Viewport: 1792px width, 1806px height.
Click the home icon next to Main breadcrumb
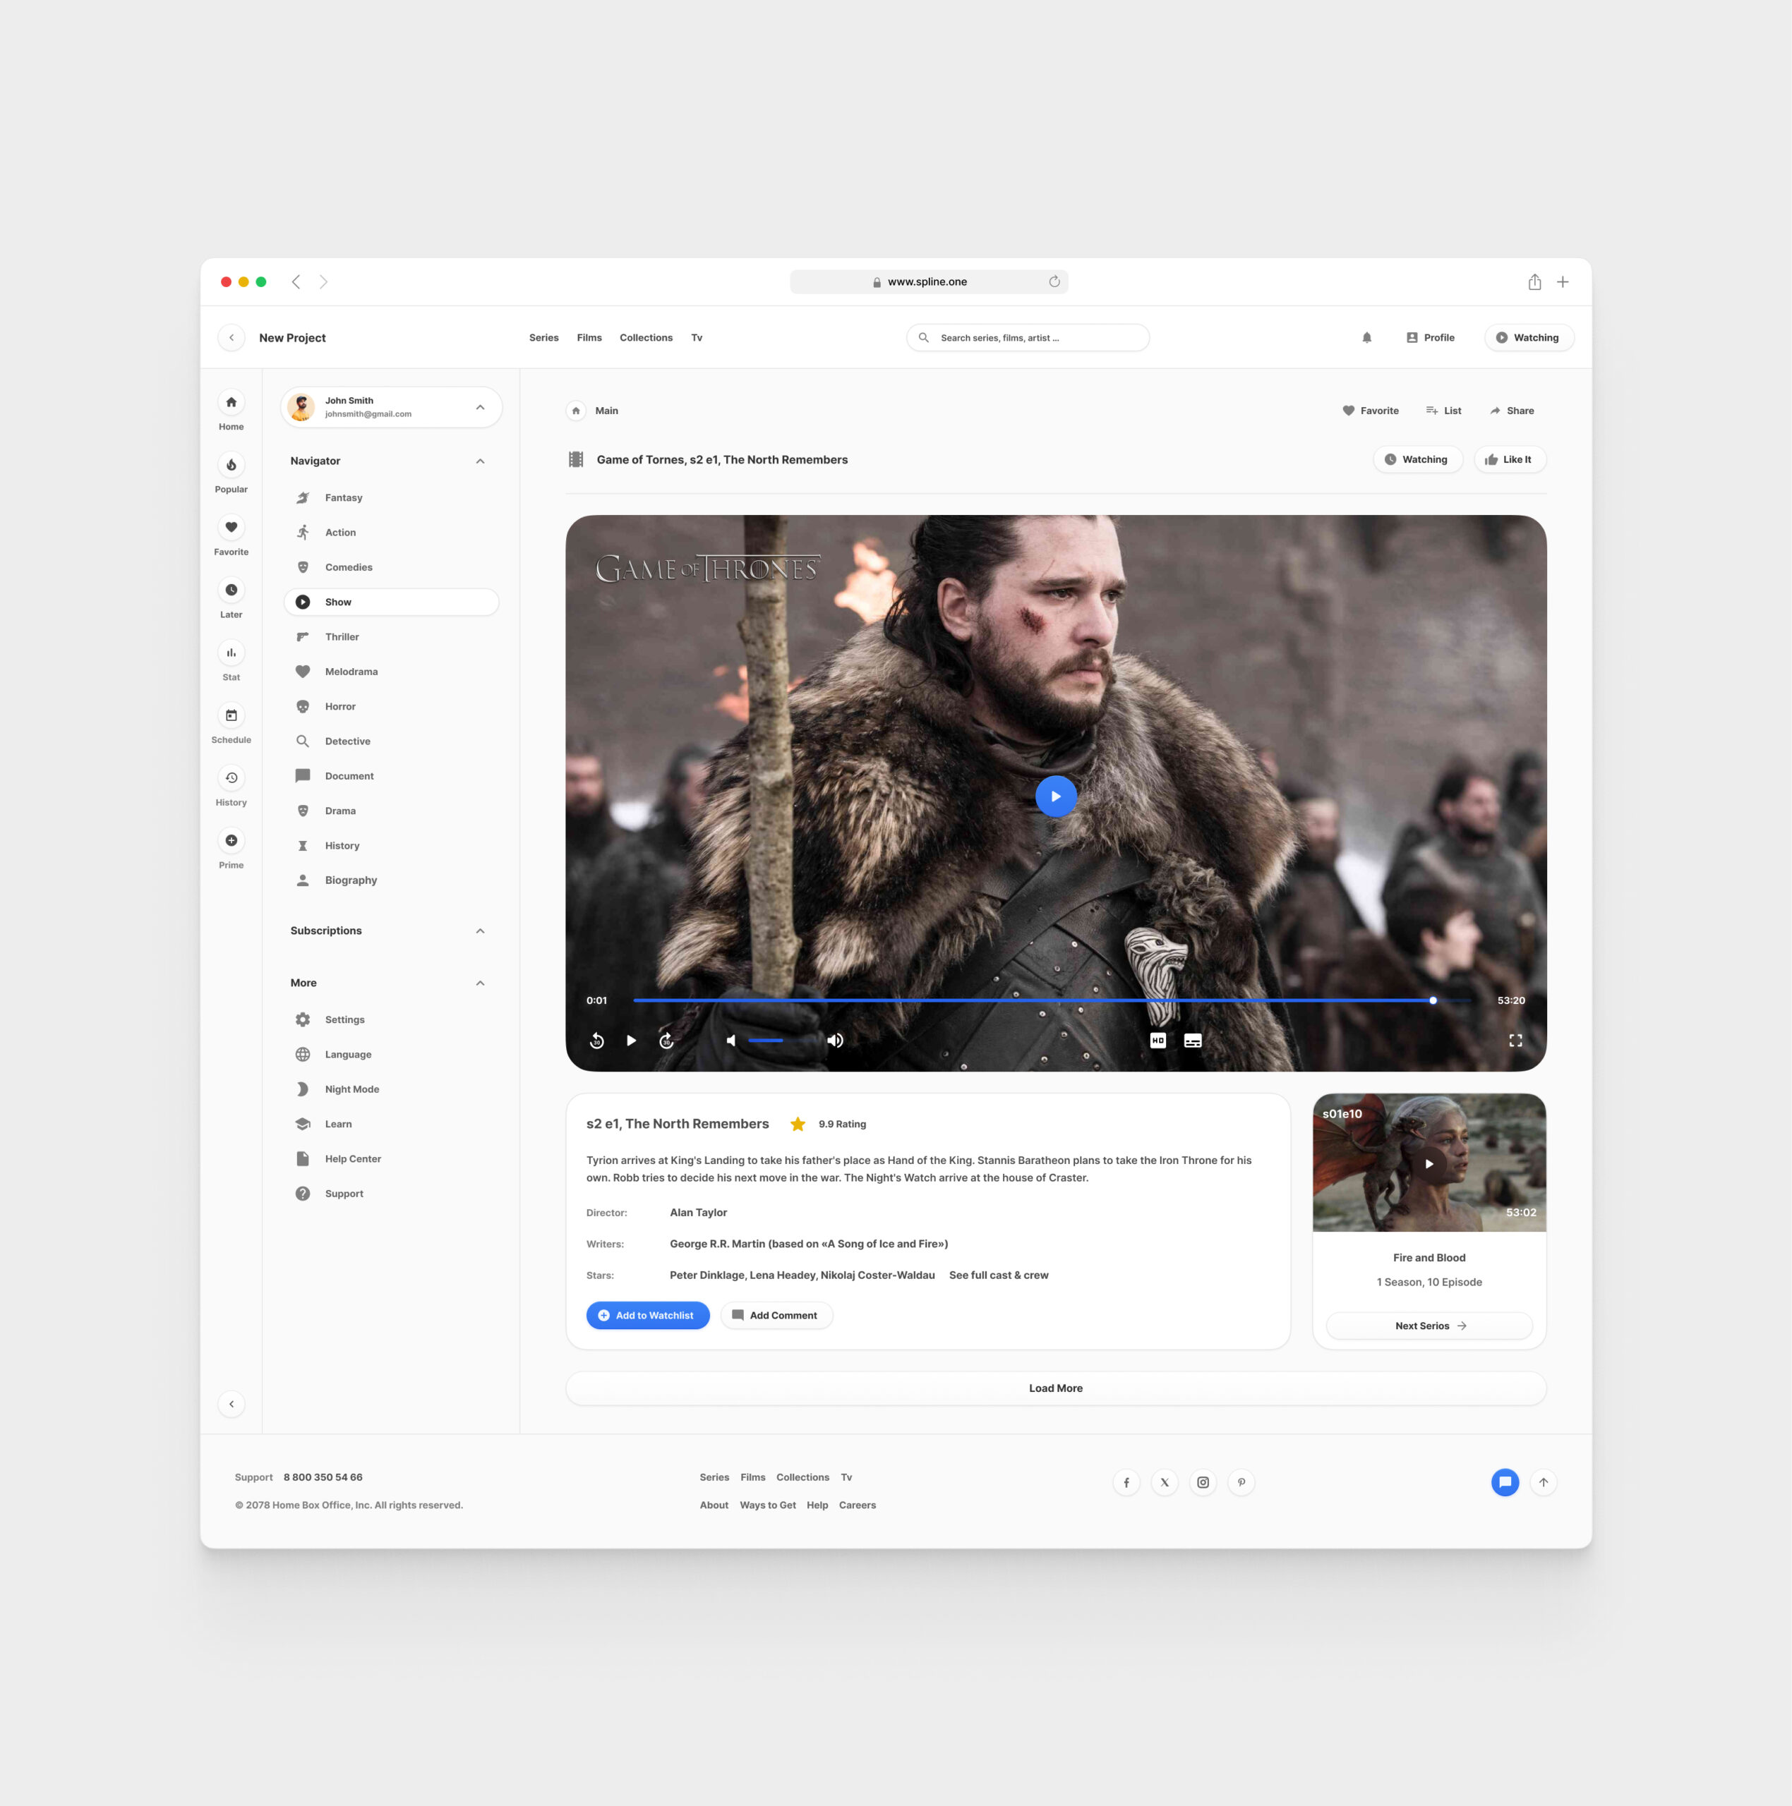(x=576, y=411)
